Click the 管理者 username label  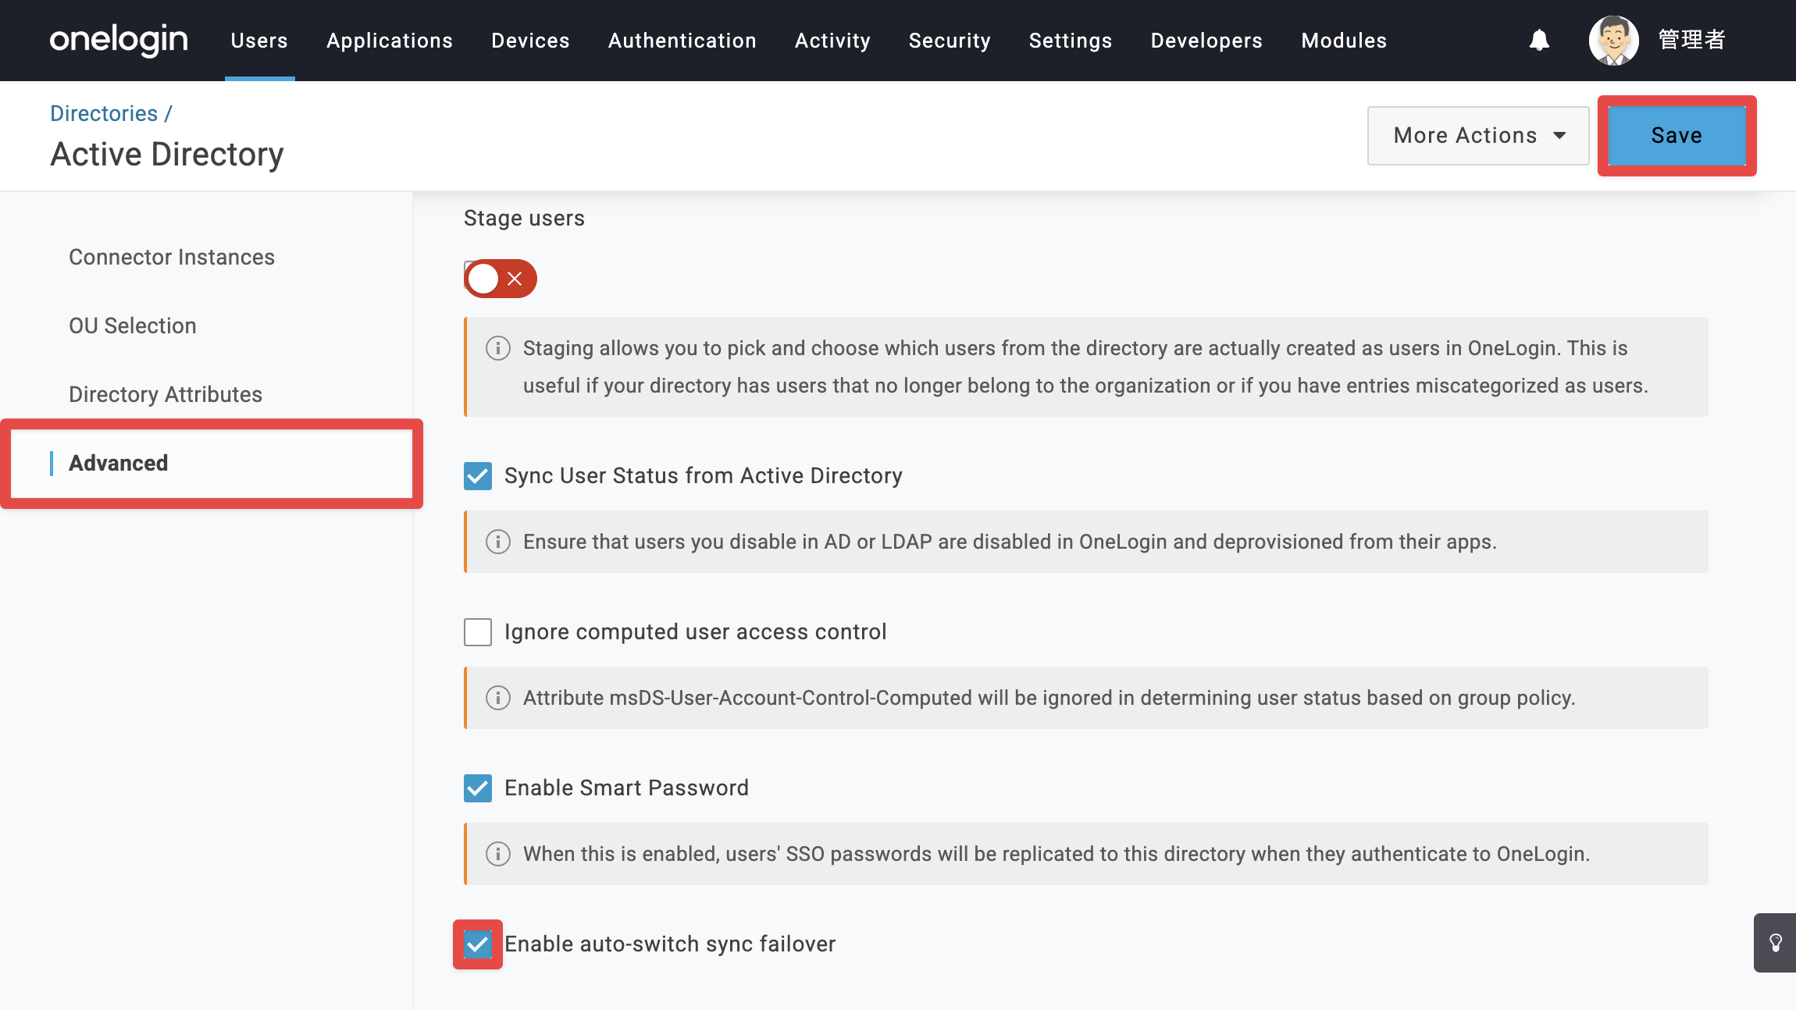[1692, 40]
